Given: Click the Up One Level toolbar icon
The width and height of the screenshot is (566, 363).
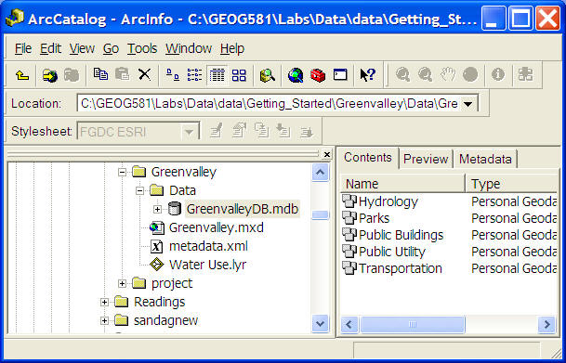Looking at the screenshot, I should [x=22, y=75].
